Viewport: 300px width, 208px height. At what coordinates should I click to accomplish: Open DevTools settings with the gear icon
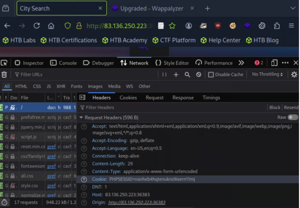click(294, 74)
